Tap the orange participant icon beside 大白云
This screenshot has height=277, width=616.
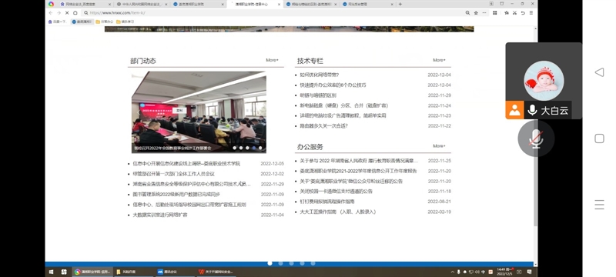[514, 110]
